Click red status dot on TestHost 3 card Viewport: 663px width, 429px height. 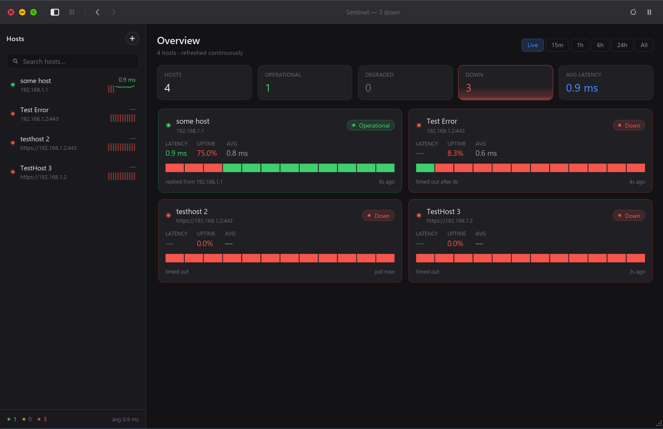pos(419,215)
